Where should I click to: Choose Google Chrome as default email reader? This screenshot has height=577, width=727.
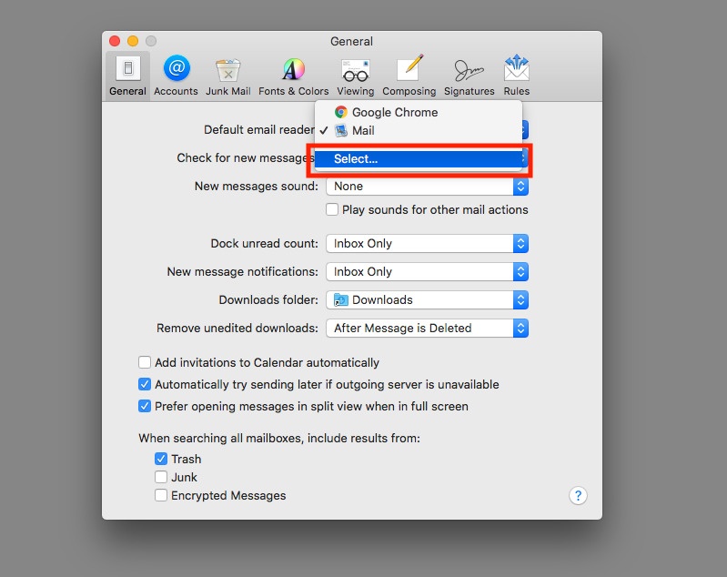[419, 112]
